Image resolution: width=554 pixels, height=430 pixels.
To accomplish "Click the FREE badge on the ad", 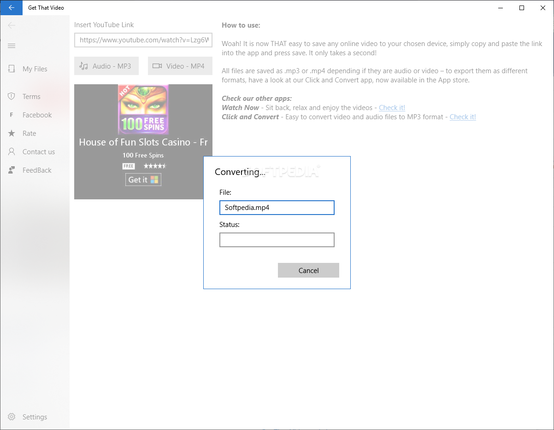I will point(129,166).
